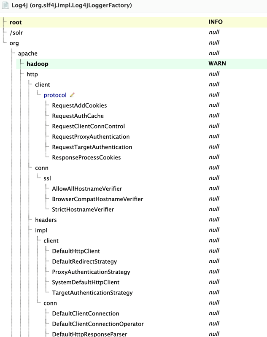The width and height of the screenshot is (267, 337).
Task: Select RequestAddCookies logger
Action: [x=80, y=105]
